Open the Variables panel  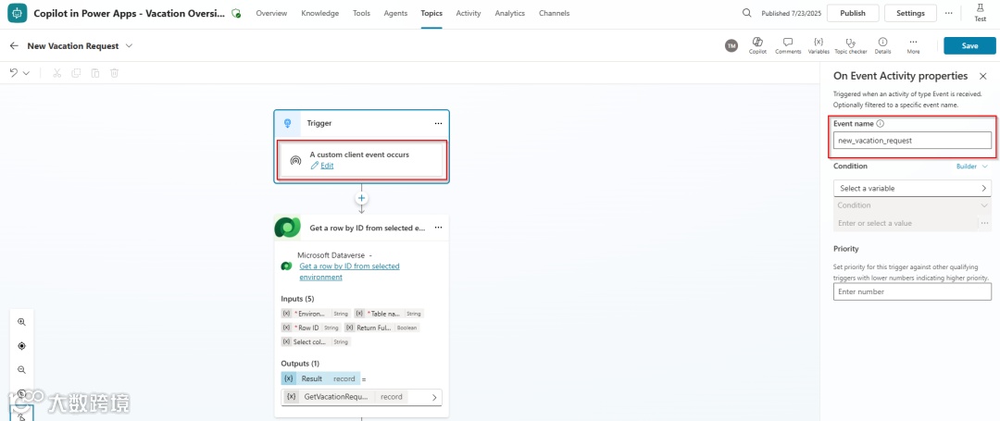coord(819,45)
